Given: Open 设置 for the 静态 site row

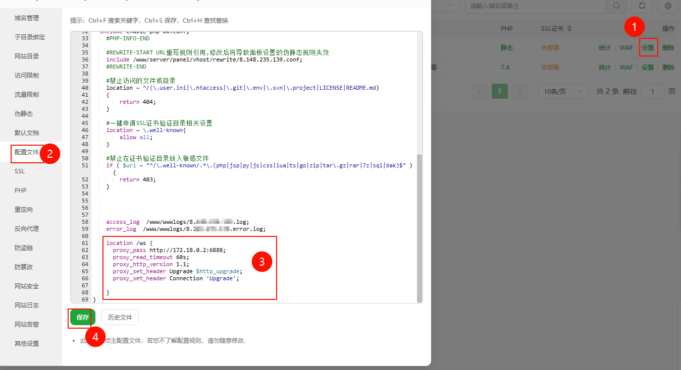Looking at the screenshot, I should pos(648,48).
